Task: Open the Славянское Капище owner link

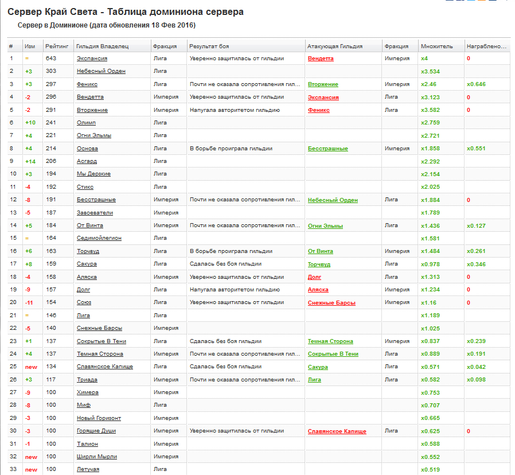Action: pyautogui.click(x=105, y=367)
